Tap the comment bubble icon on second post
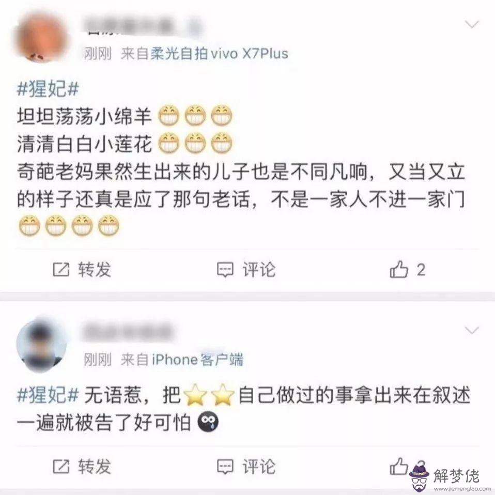Image resolution: width=495 pixels, height=495 pixels. pyautogui.click(x=225, y=467)
